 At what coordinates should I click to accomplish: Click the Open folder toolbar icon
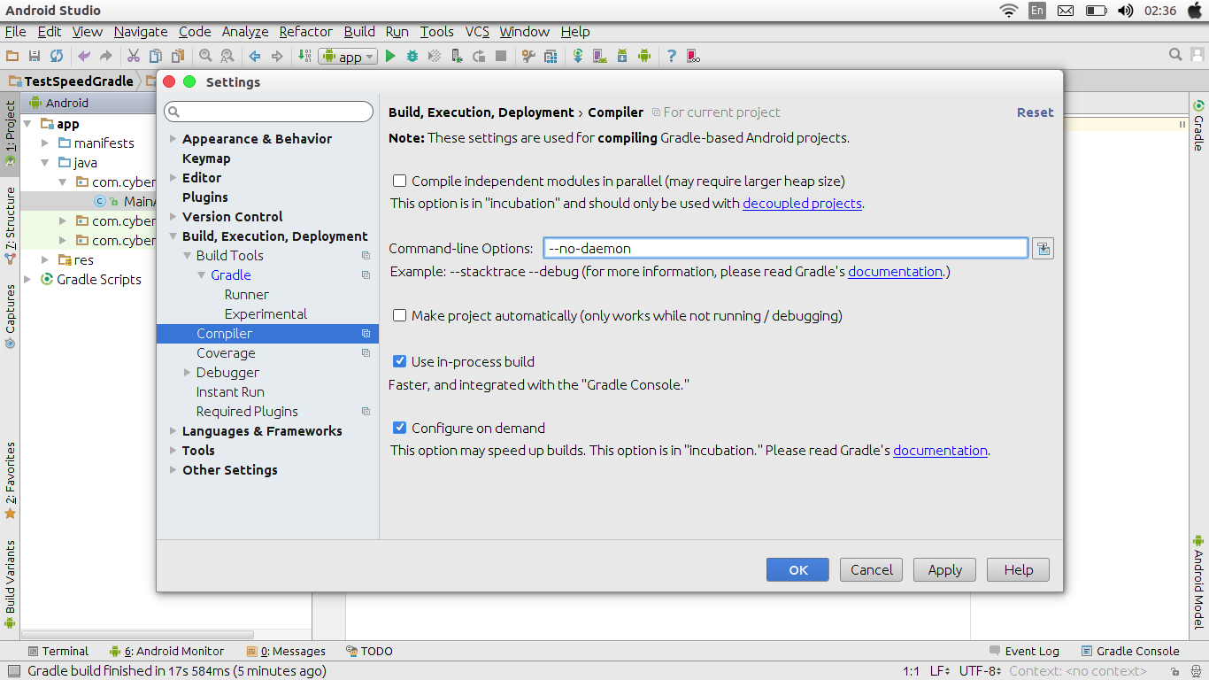(13, 56)
